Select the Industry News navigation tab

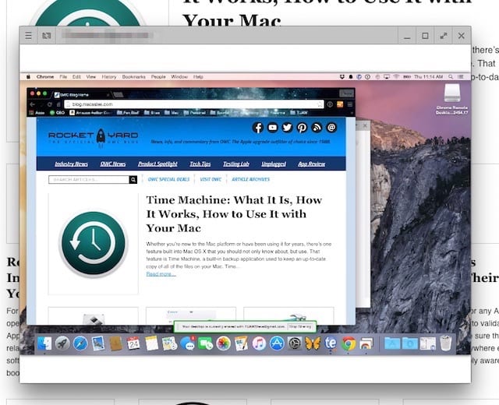[71, 164]
